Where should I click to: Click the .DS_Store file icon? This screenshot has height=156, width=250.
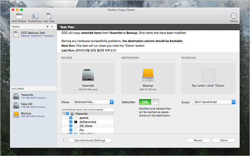pos(76,126)
